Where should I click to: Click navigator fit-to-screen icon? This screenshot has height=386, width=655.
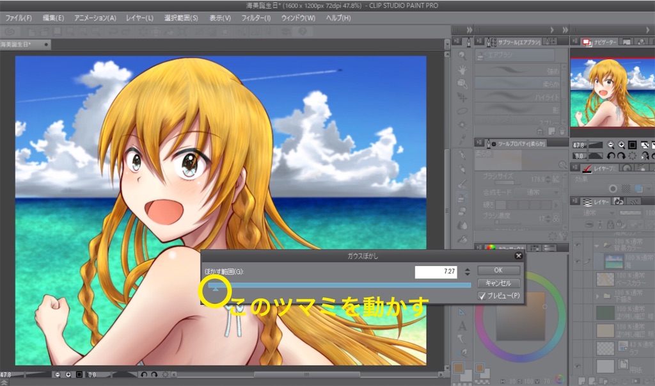(633, 145)
